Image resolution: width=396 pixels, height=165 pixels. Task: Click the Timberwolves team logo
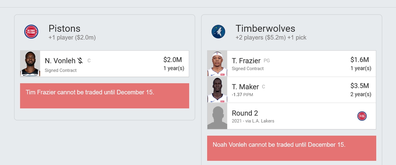coord(218,32)
